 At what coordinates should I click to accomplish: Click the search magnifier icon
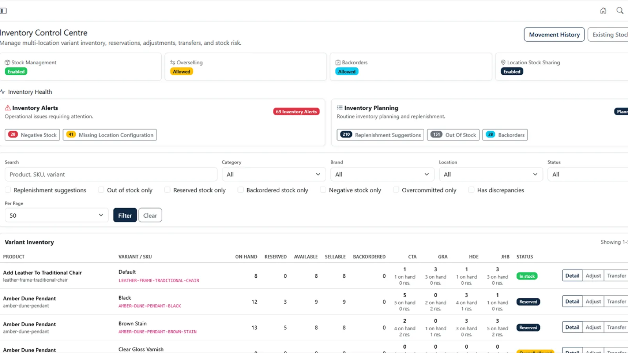620,11
